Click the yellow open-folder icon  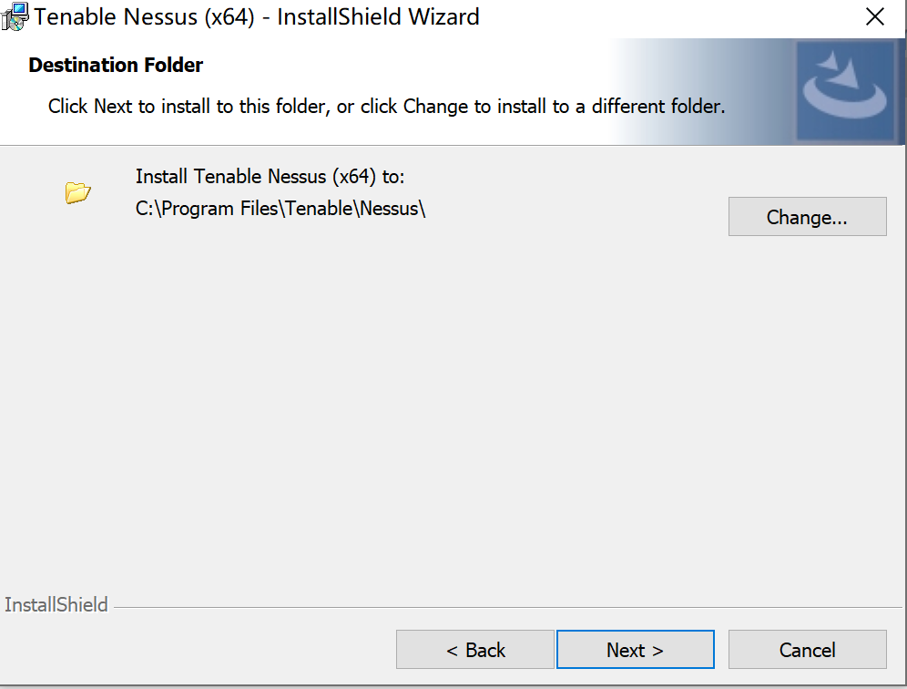coord(77,193)
